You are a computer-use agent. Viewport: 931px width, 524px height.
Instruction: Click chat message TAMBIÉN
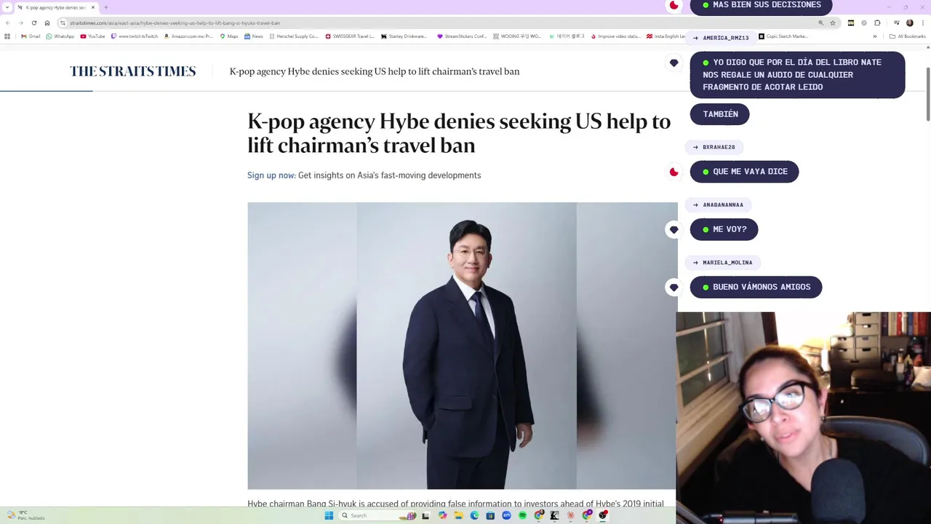(719, 114)
